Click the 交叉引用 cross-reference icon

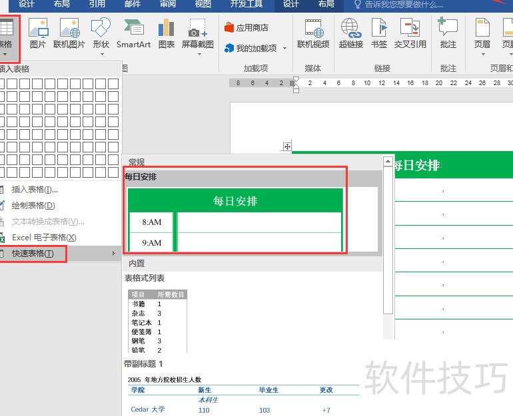click(x=410, y=33)
